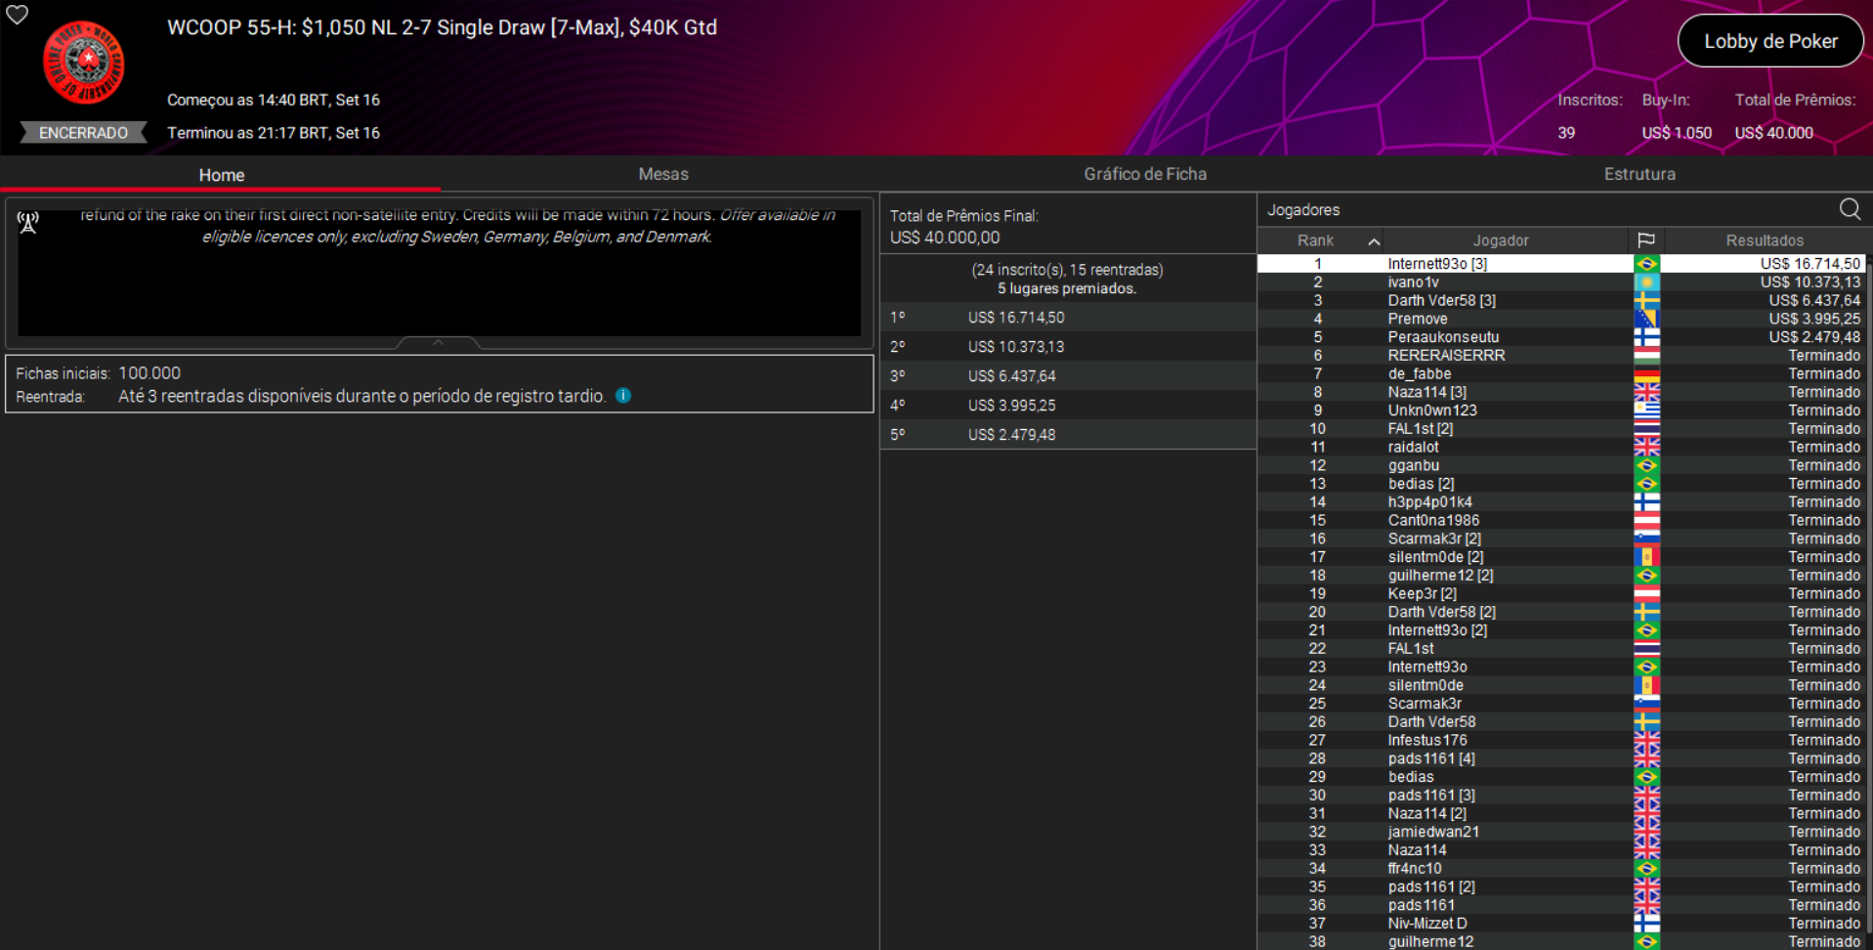Toggle Rank column sort arrow

1374,241
